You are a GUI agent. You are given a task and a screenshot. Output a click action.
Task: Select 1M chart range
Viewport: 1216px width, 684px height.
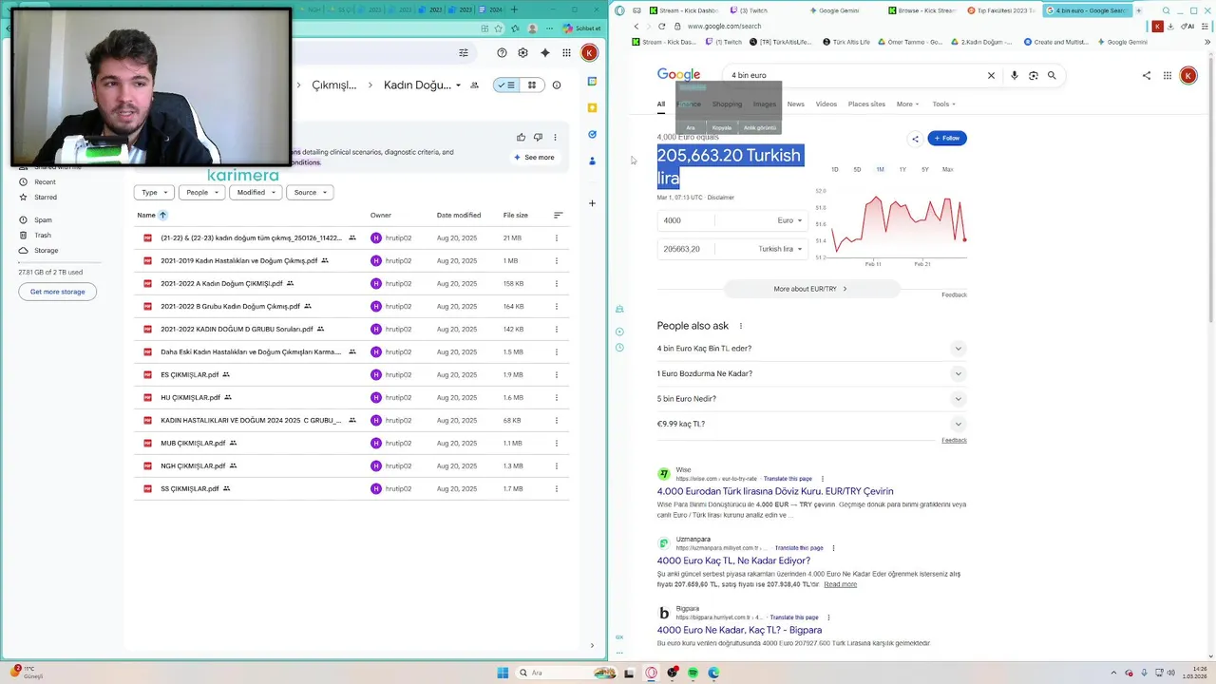tap(880, 169)
